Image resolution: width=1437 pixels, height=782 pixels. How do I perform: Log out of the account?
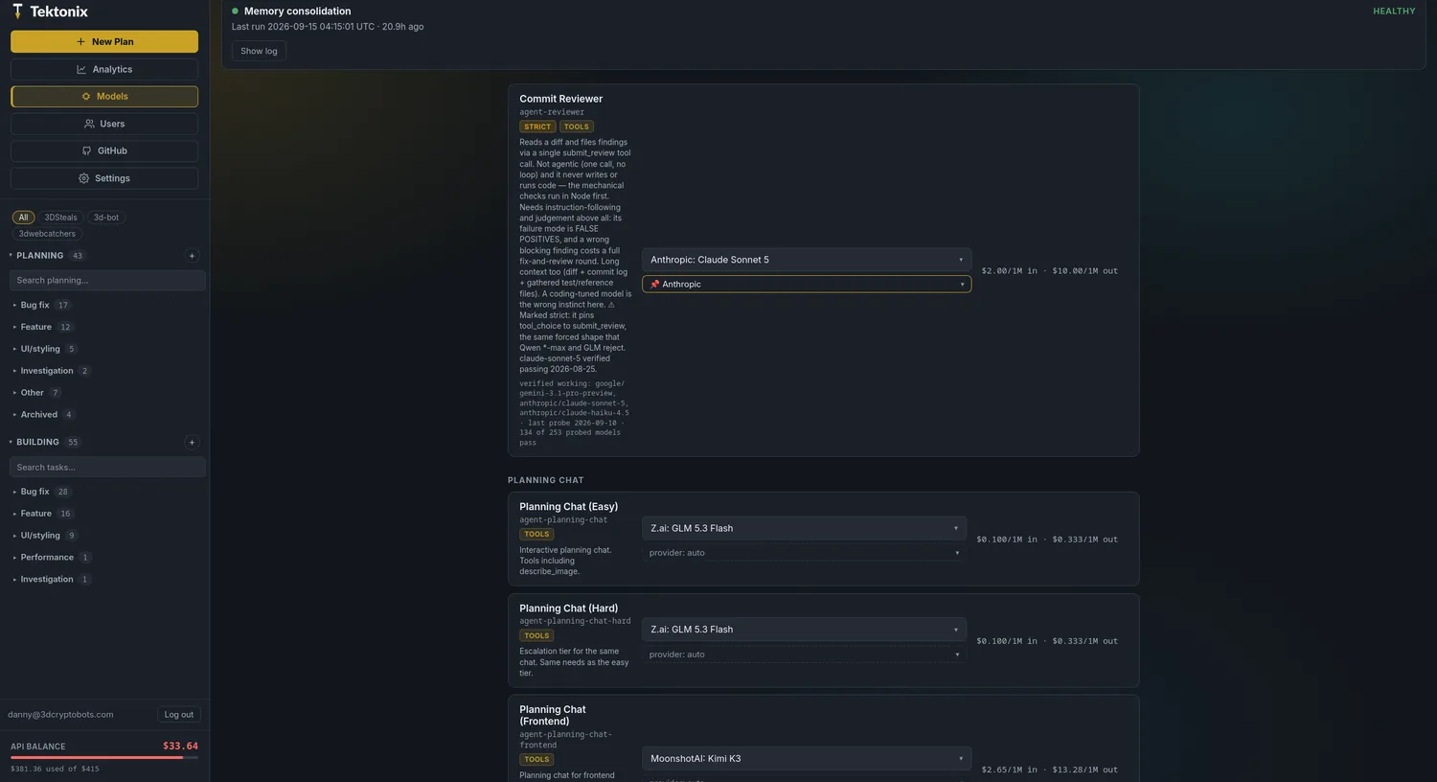pos(179,714)
